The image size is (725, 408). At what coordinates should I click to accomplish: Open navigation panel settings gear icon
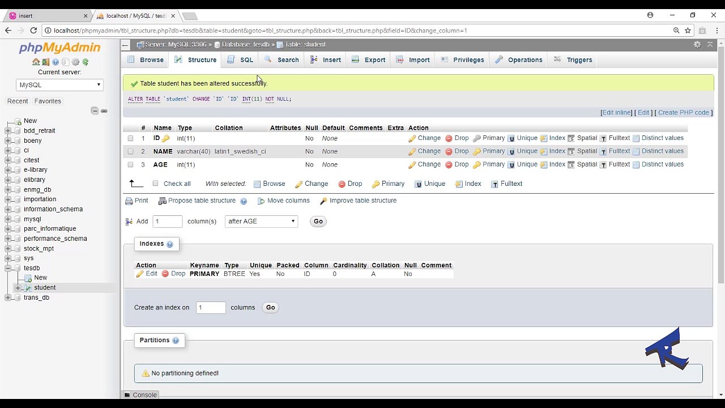click(75, 62)
